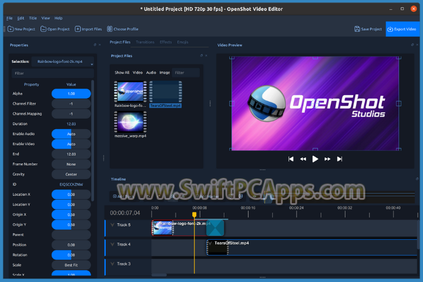Click the Export Video button
Viewport: 423px width, 282px height.
[402, 29]
